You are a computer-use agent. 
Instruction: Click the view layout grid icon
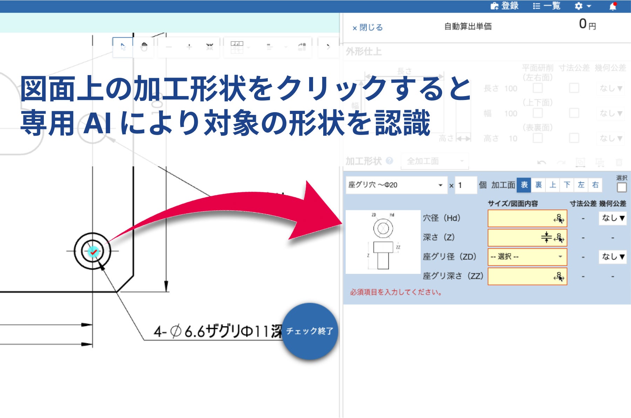click(x=237, y=47)
